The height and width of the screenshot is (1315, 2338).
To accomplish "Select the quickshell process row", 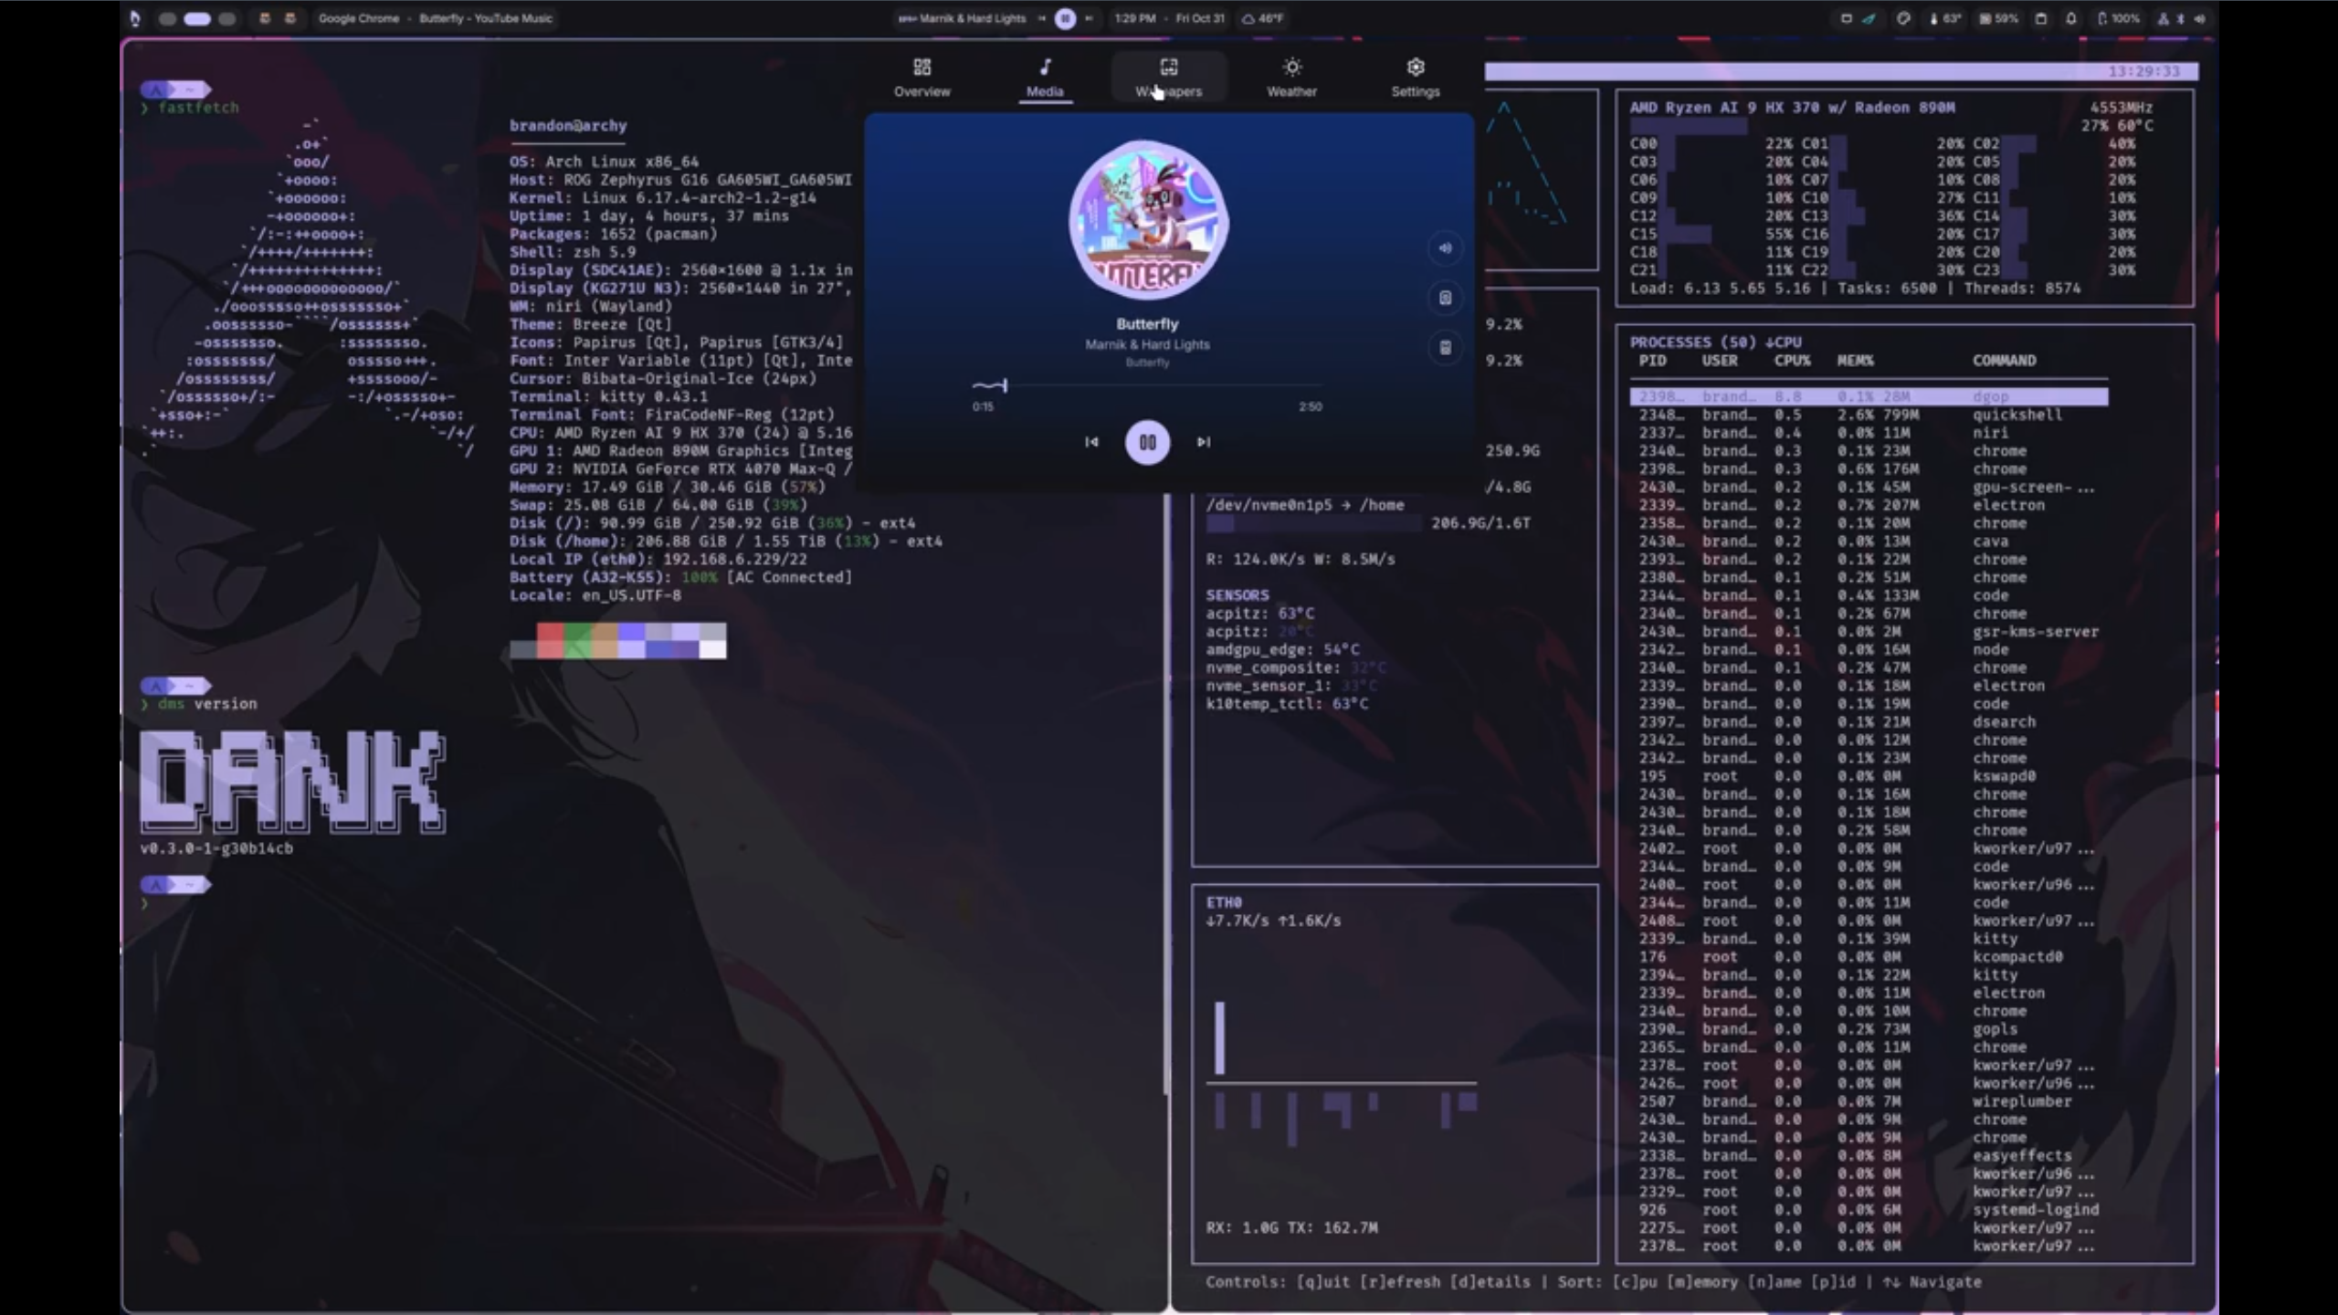I will click(x=1869, y=415).
